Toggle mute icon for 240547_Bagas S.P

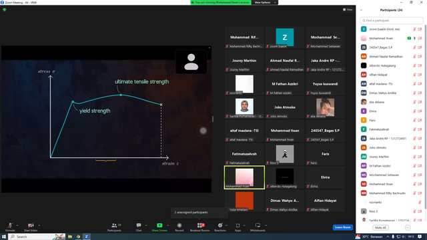414,47
